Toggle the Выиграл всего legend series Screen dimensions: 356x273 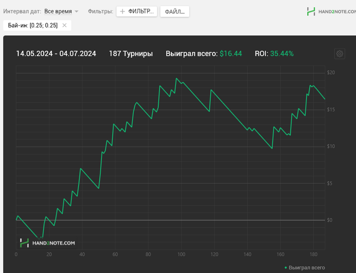click(305, 267)
